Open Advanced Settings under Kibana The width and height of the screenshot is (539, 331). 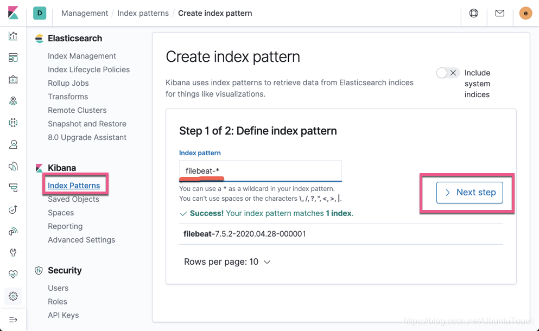click(x=81, y=240)
